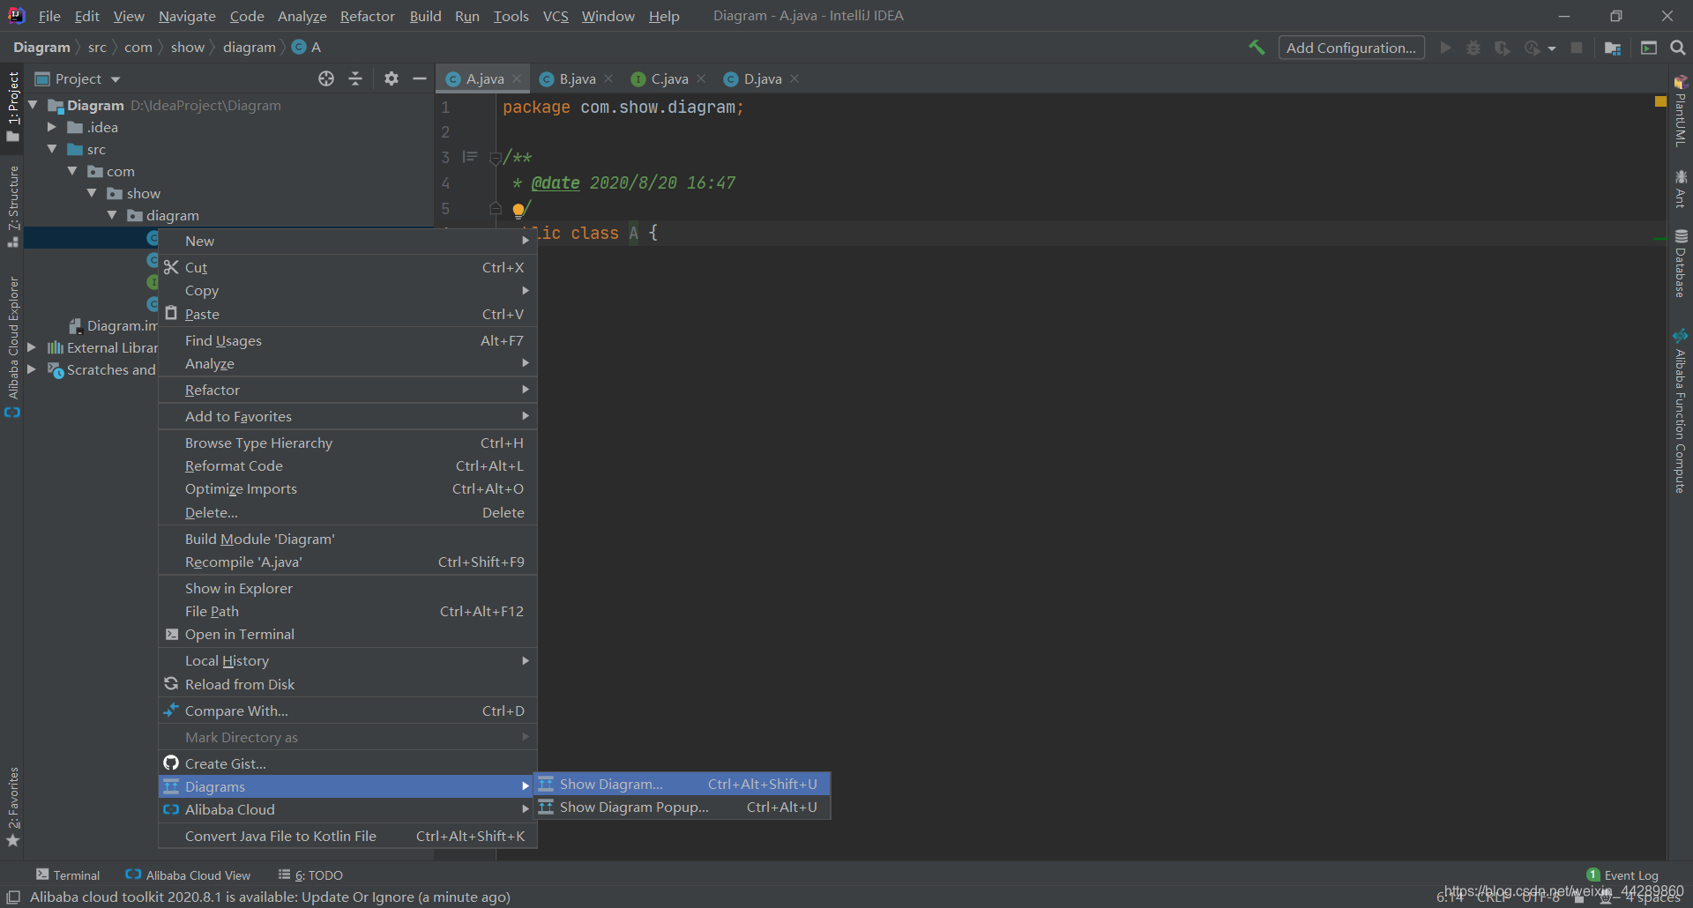1693x908 pixels.
Task: Open the Refactor menu in menu bar
Action: tap(367, 16)
